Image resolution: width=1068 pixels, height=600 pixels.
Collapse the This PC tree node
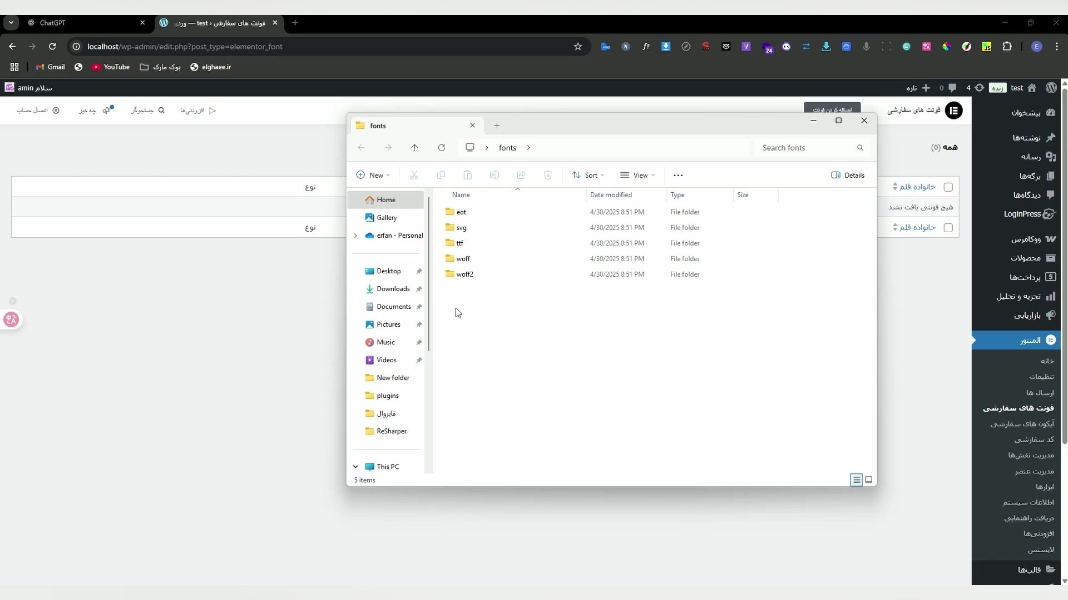[x=356, y=467]
